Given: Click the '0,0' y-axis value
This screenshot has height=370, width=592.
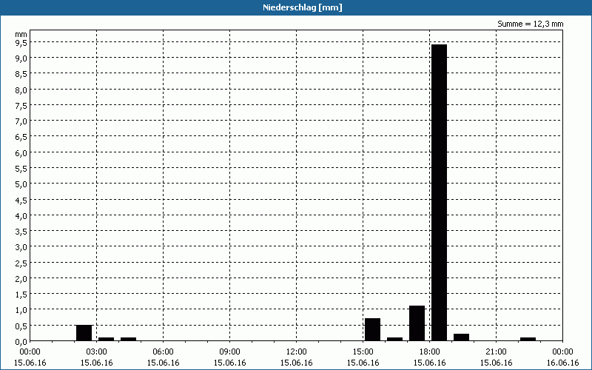Looking at the screenshot, I should [21, 342].
